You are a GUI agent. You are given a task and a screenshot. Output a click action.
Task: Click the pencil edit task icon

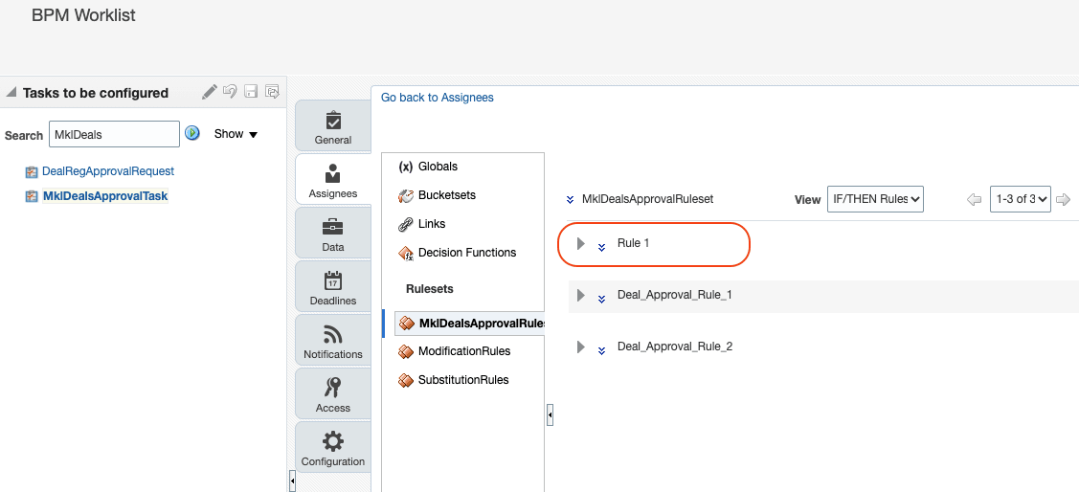click(x=210, y=92)
